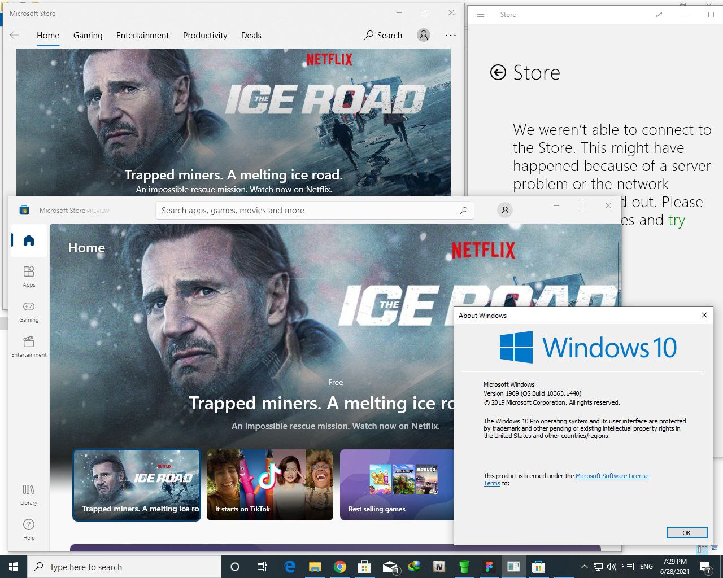Switch to Gaming tab in old Microsoft Store
The image size is (723, 578).
pyautogui.click(x=88, y=35)
